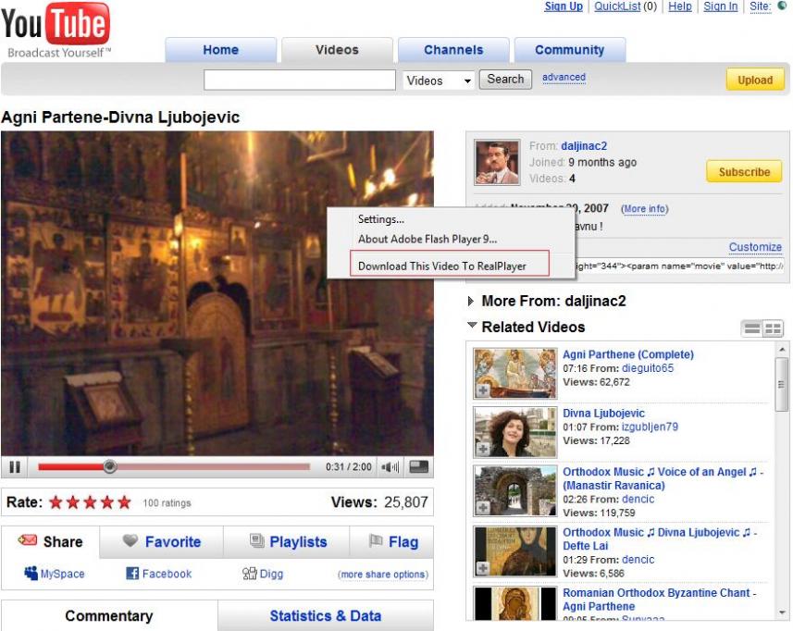The width and height of the screenshot is (793, 631).
Task: Open the Channels navigation tab
Action: click(453, 50)
